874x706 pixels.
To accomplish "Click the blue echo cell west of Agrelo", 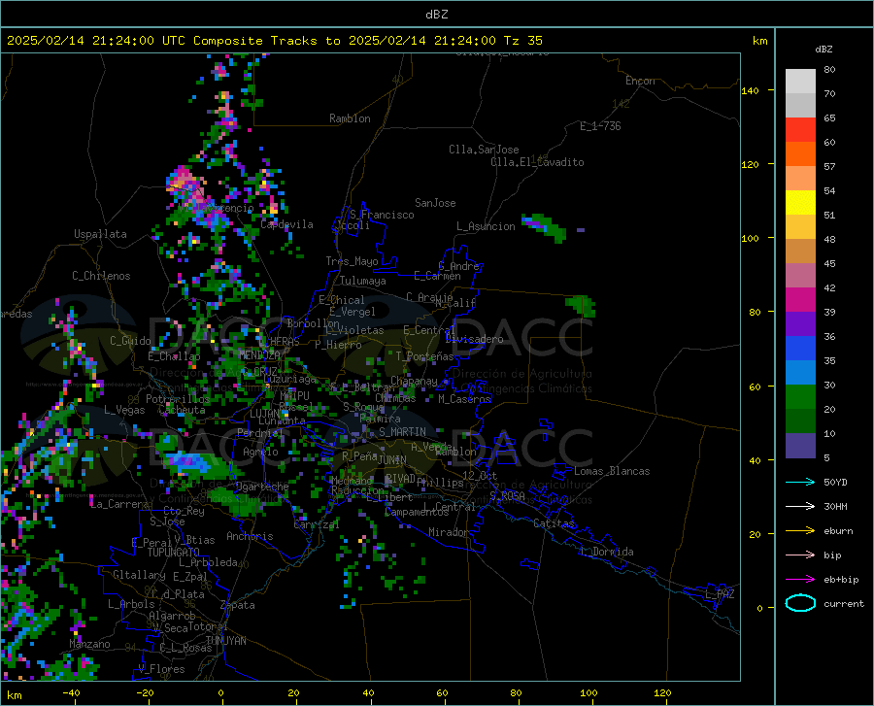I will 186,460.
